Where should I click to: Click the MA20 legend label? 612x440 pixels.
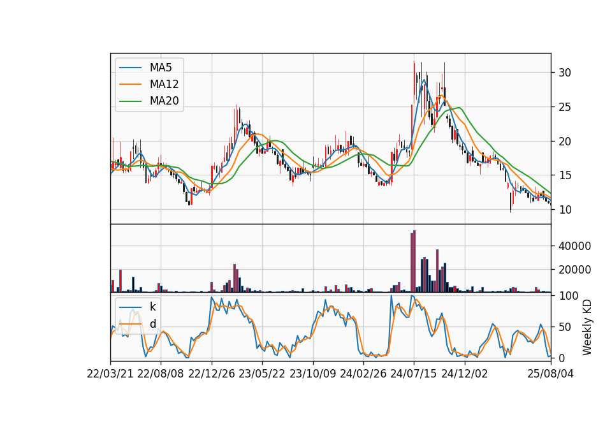(164, 101)
